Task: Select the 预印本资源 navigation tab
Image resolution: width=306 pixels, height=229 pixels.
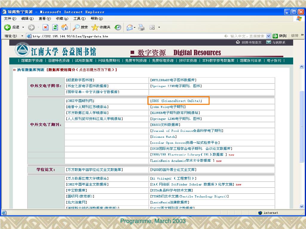Action: (x=188, y=61)
